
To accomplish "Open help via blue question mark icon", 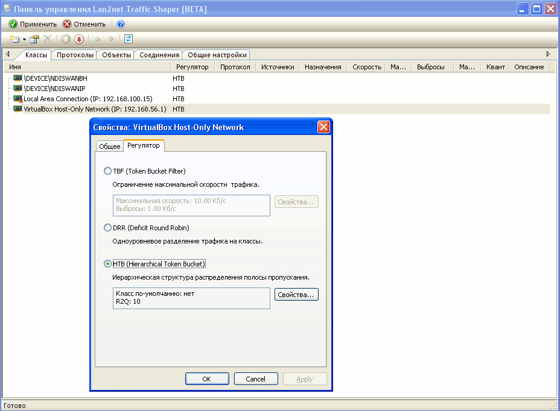I will tap(121, 24).
